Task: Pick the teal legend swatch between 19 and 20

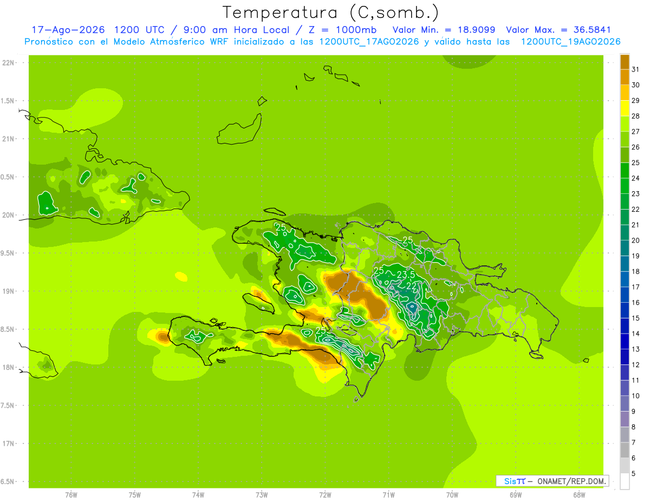Action: (x=625, y=248)
